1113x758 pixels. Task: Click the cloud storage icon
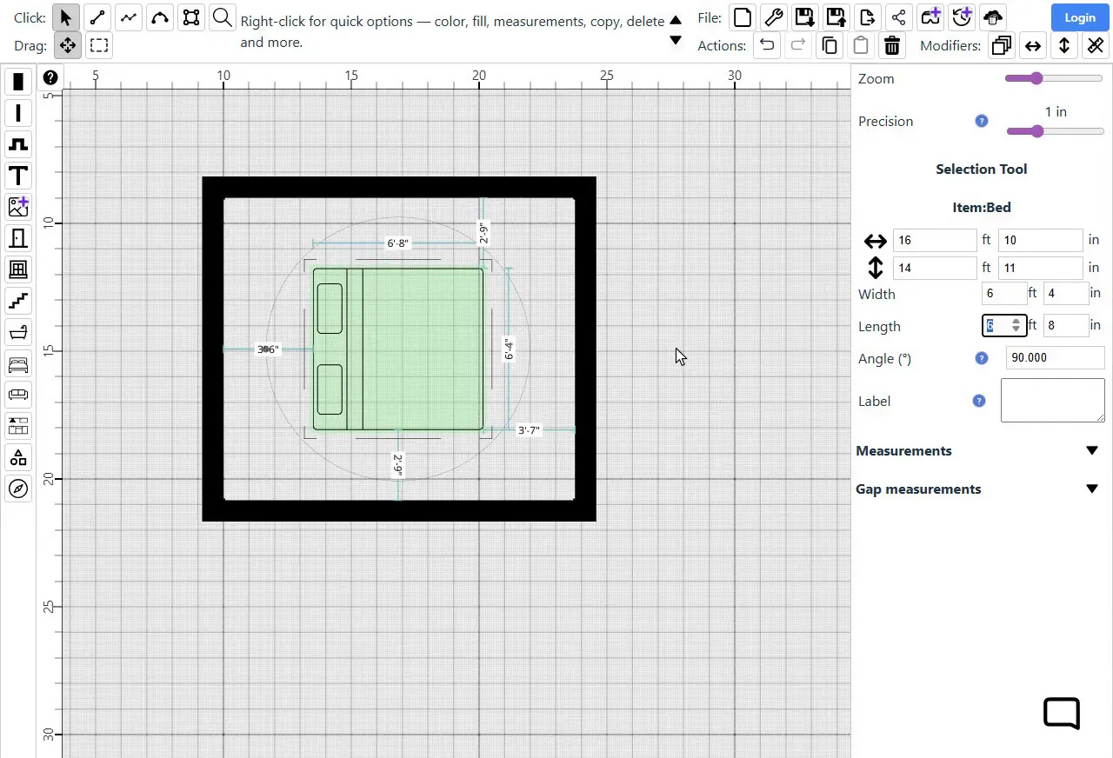[x=992, y=17]
